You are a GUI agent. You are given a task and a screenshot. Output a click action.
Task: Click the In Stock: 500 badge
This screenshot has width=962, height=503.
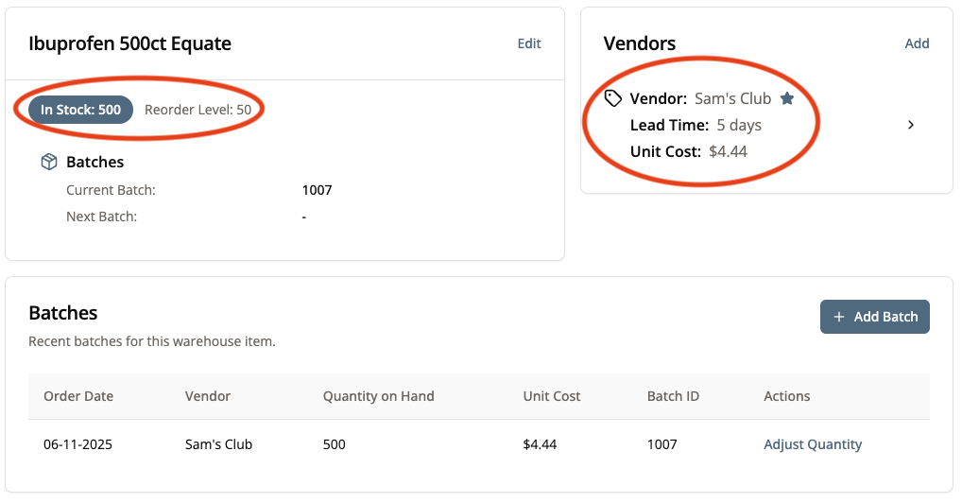coord(80,110)
